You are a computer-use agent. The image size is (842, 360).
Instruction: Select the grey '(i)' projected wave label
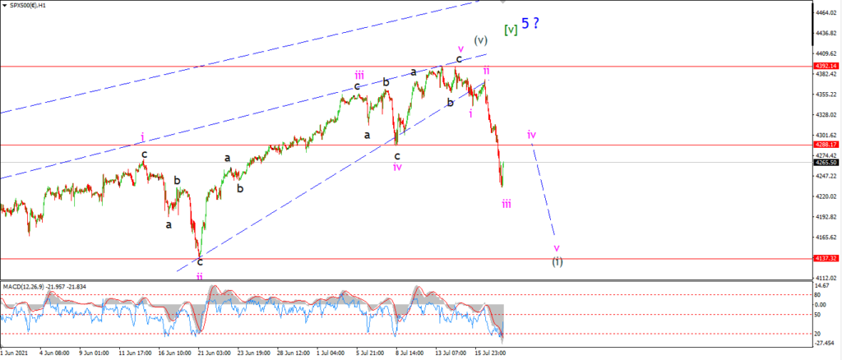coord(558,262)
